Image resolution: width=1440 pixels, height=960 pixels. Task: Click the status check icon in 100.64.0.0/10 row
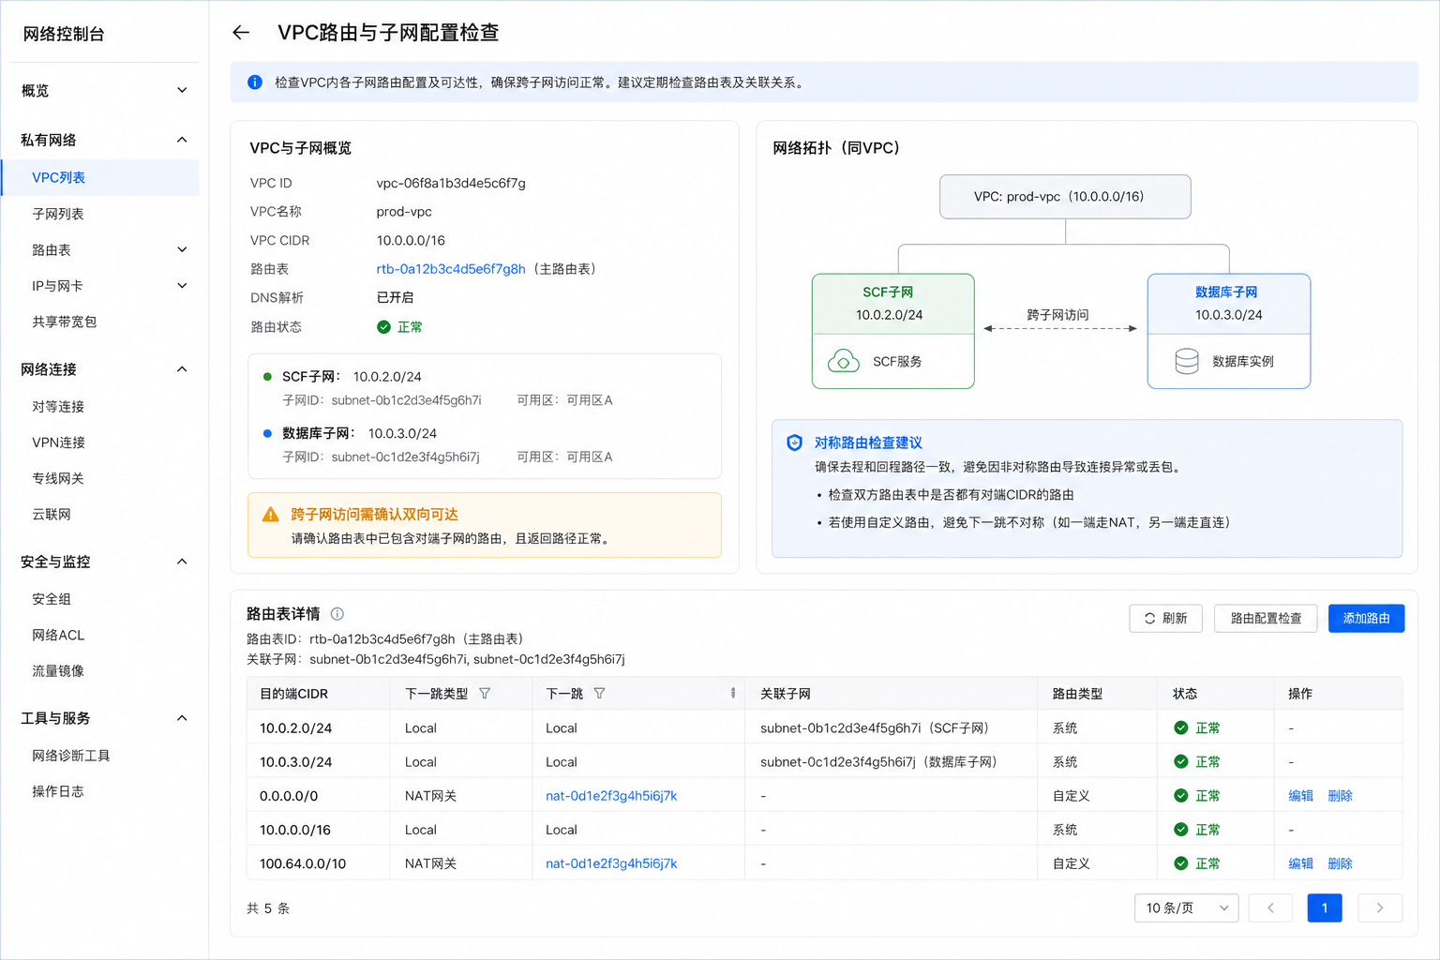(1181, 863)
